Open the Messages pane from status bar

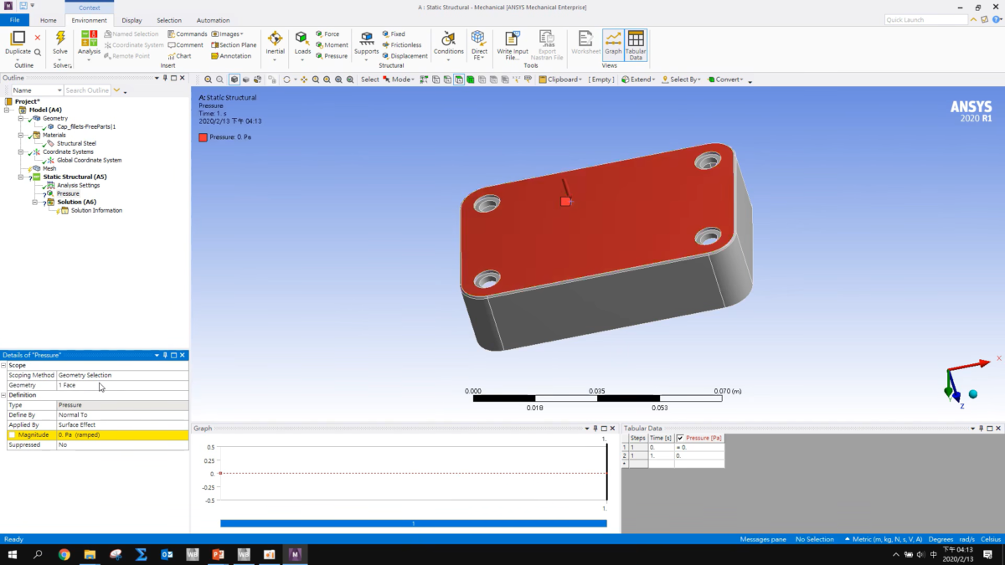(x=763, y=539)
